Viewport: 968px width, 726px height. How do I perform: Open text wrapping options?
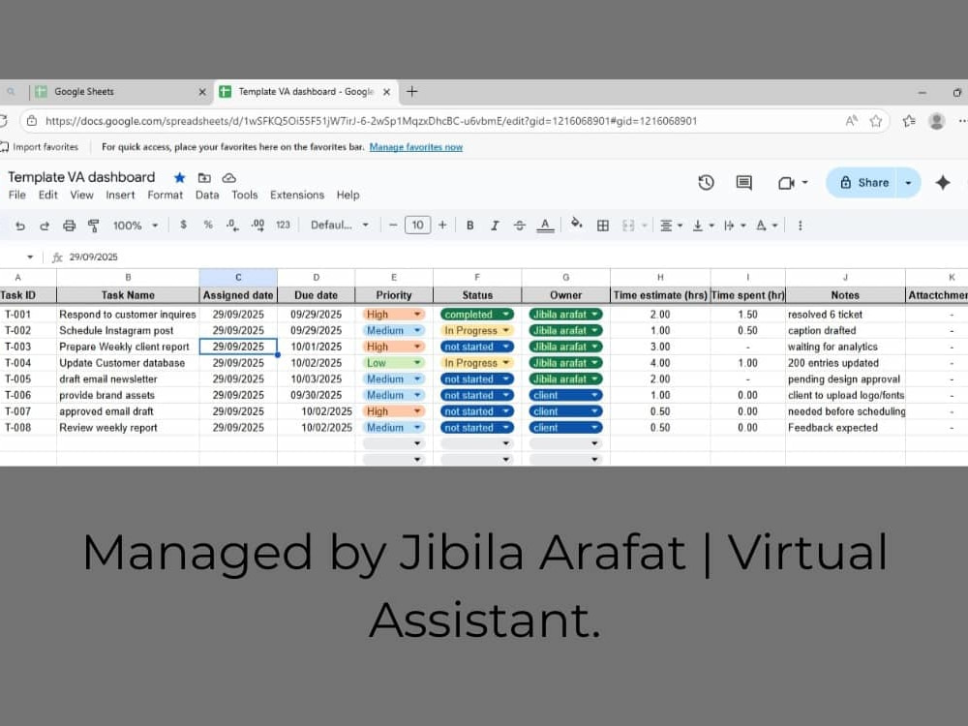coord(735,226)
